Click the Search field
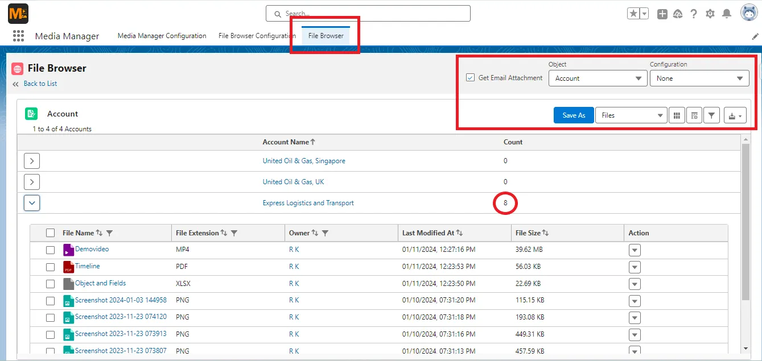 [367, 13]
